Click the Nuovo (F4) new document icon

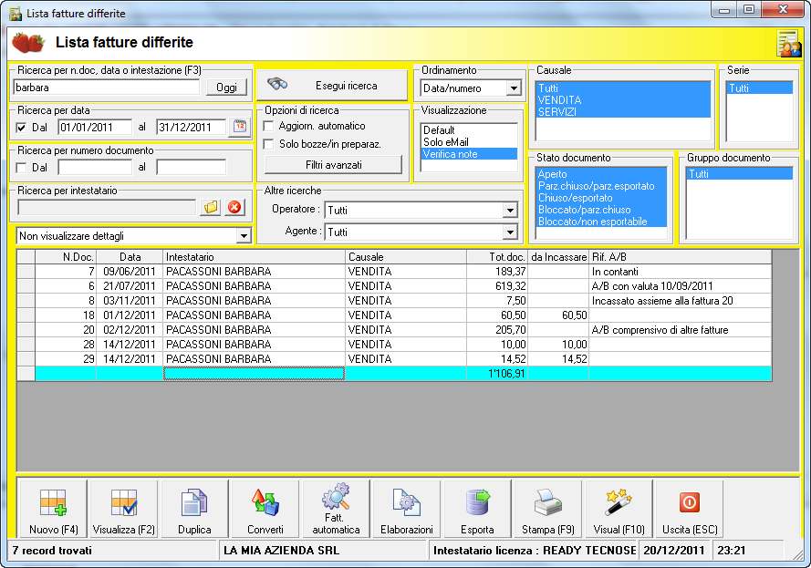53,503
